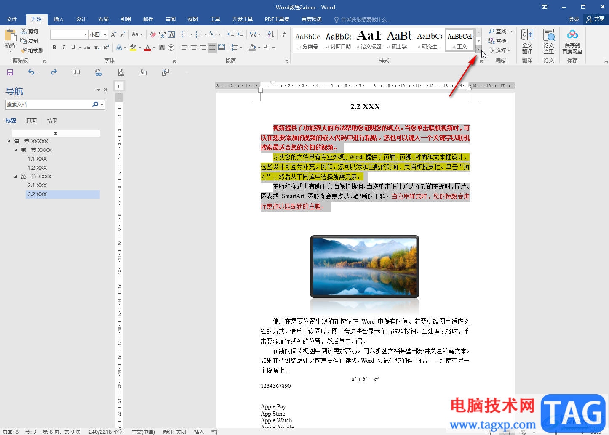
Task: Collapse the 第一章 XXXXX heading tree
Action: 9,141
